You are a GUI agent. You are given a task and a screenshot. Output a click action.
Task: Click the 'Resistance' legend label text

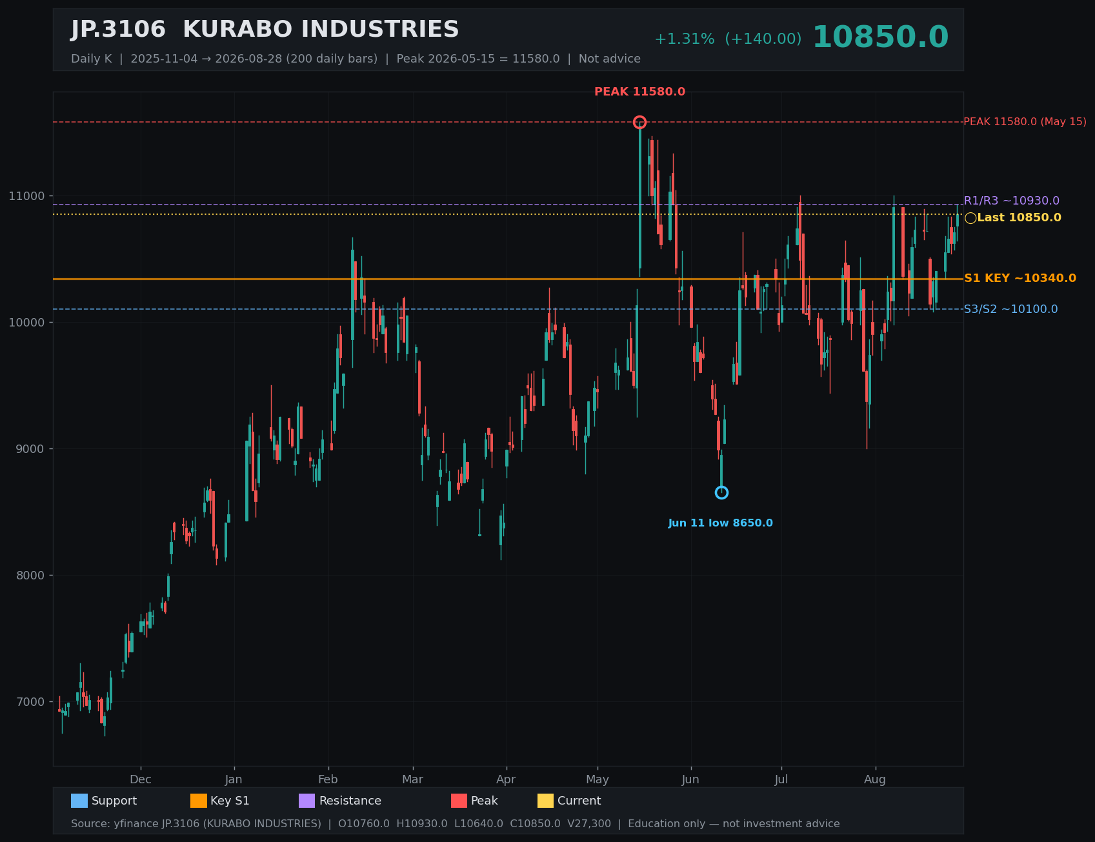350,801
